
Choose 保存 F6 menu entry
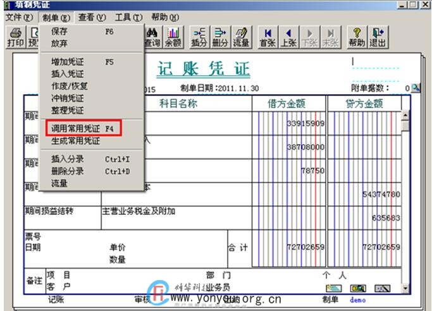click(x=91, y=32)
